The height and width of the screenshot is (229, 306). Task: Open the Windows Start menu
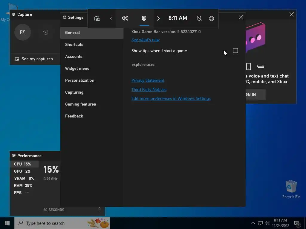[7, 223]
